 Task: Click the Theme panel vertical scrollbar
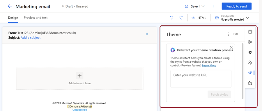click(x=242, y=71)
